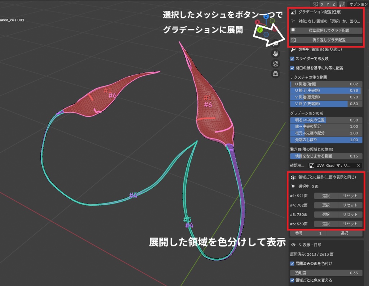Click the 先端のしぼり slider
Screen dimensions: 369x286
(x=326, y=140)
